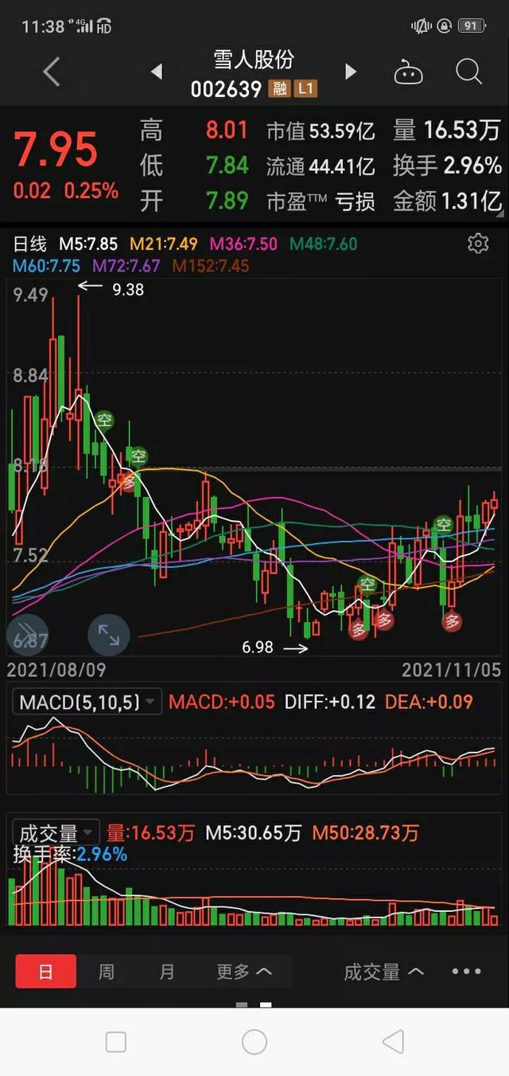Tap the low price 7.84
Image resolution: width=509 pixels, height=1076 pixels.
click(227, 166)
